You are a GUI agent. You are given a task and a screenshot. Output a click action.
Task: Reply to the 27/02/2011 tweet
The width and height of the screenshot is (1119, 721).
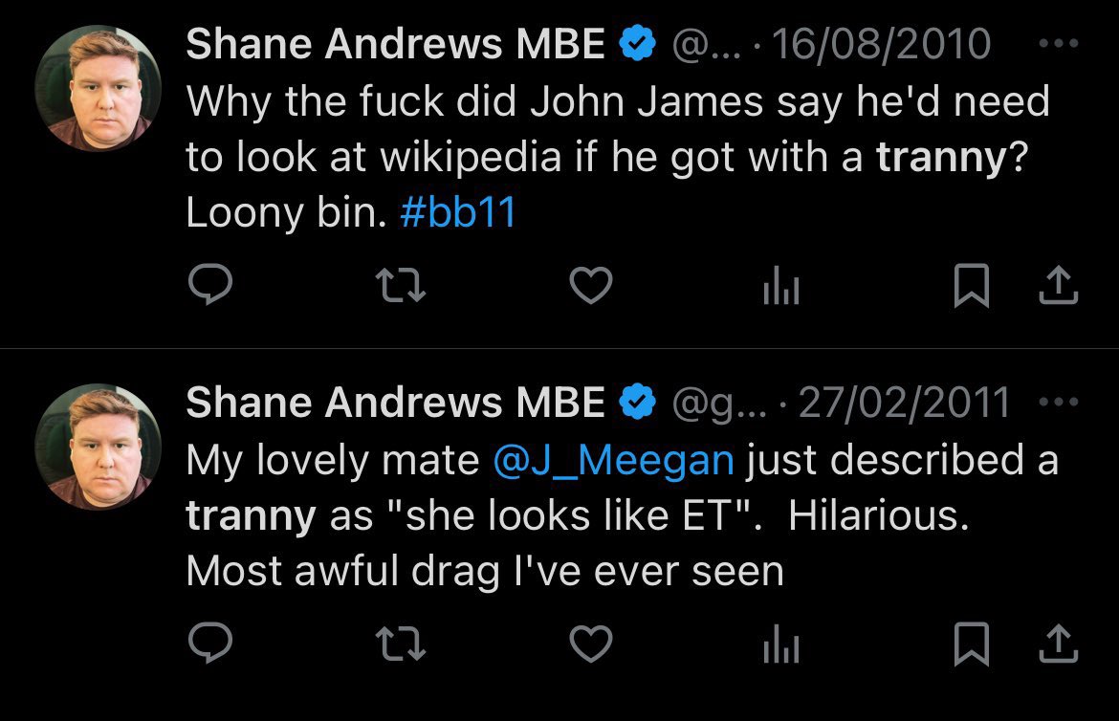coord(209,644)
